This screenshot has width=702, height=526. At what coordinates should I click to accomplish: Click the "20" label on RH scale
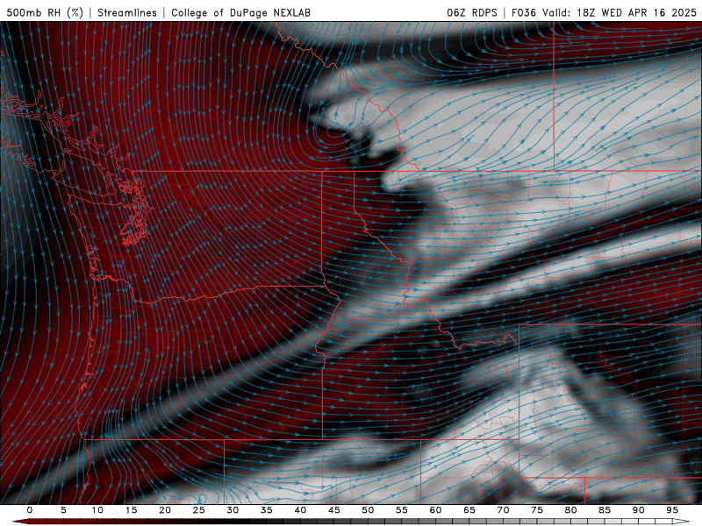[165, 510]
